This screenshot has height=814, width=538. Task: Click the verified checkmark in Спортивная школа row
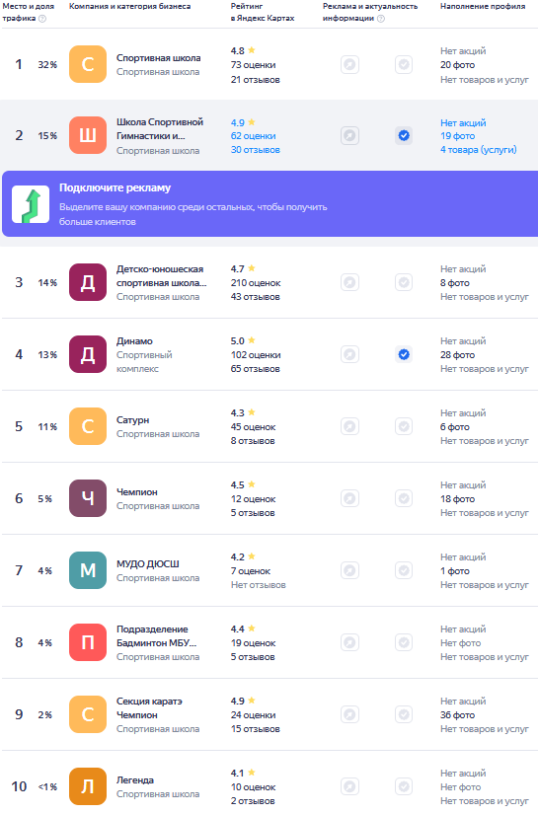point(404,65)
